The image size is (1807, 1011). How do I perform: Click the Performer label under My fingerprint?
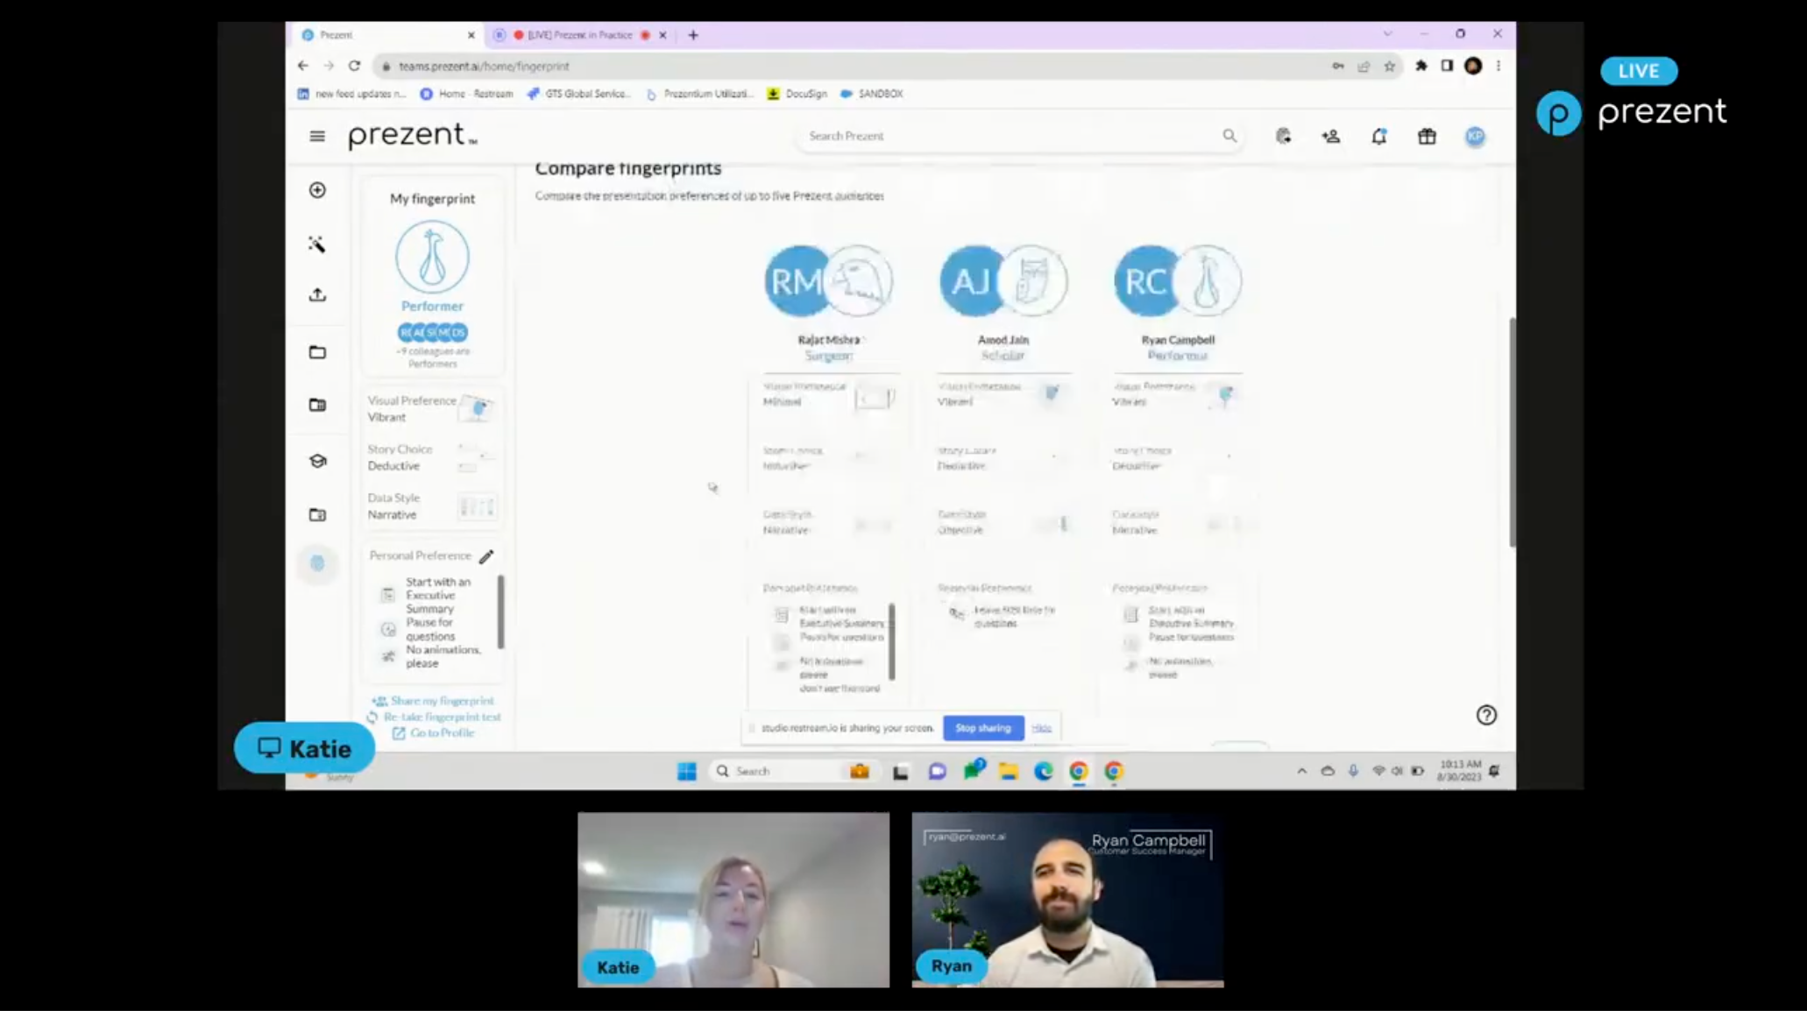(432, 307)
